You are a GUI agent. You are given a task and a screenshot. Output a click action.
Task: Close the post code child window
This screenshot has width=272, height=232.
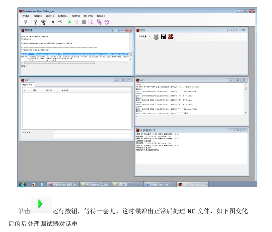pyautogui.click(x=129, y=30)
